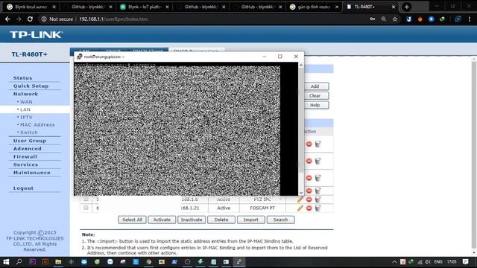Click the PuTTY icon in terminal title bar

click(80, 57)
